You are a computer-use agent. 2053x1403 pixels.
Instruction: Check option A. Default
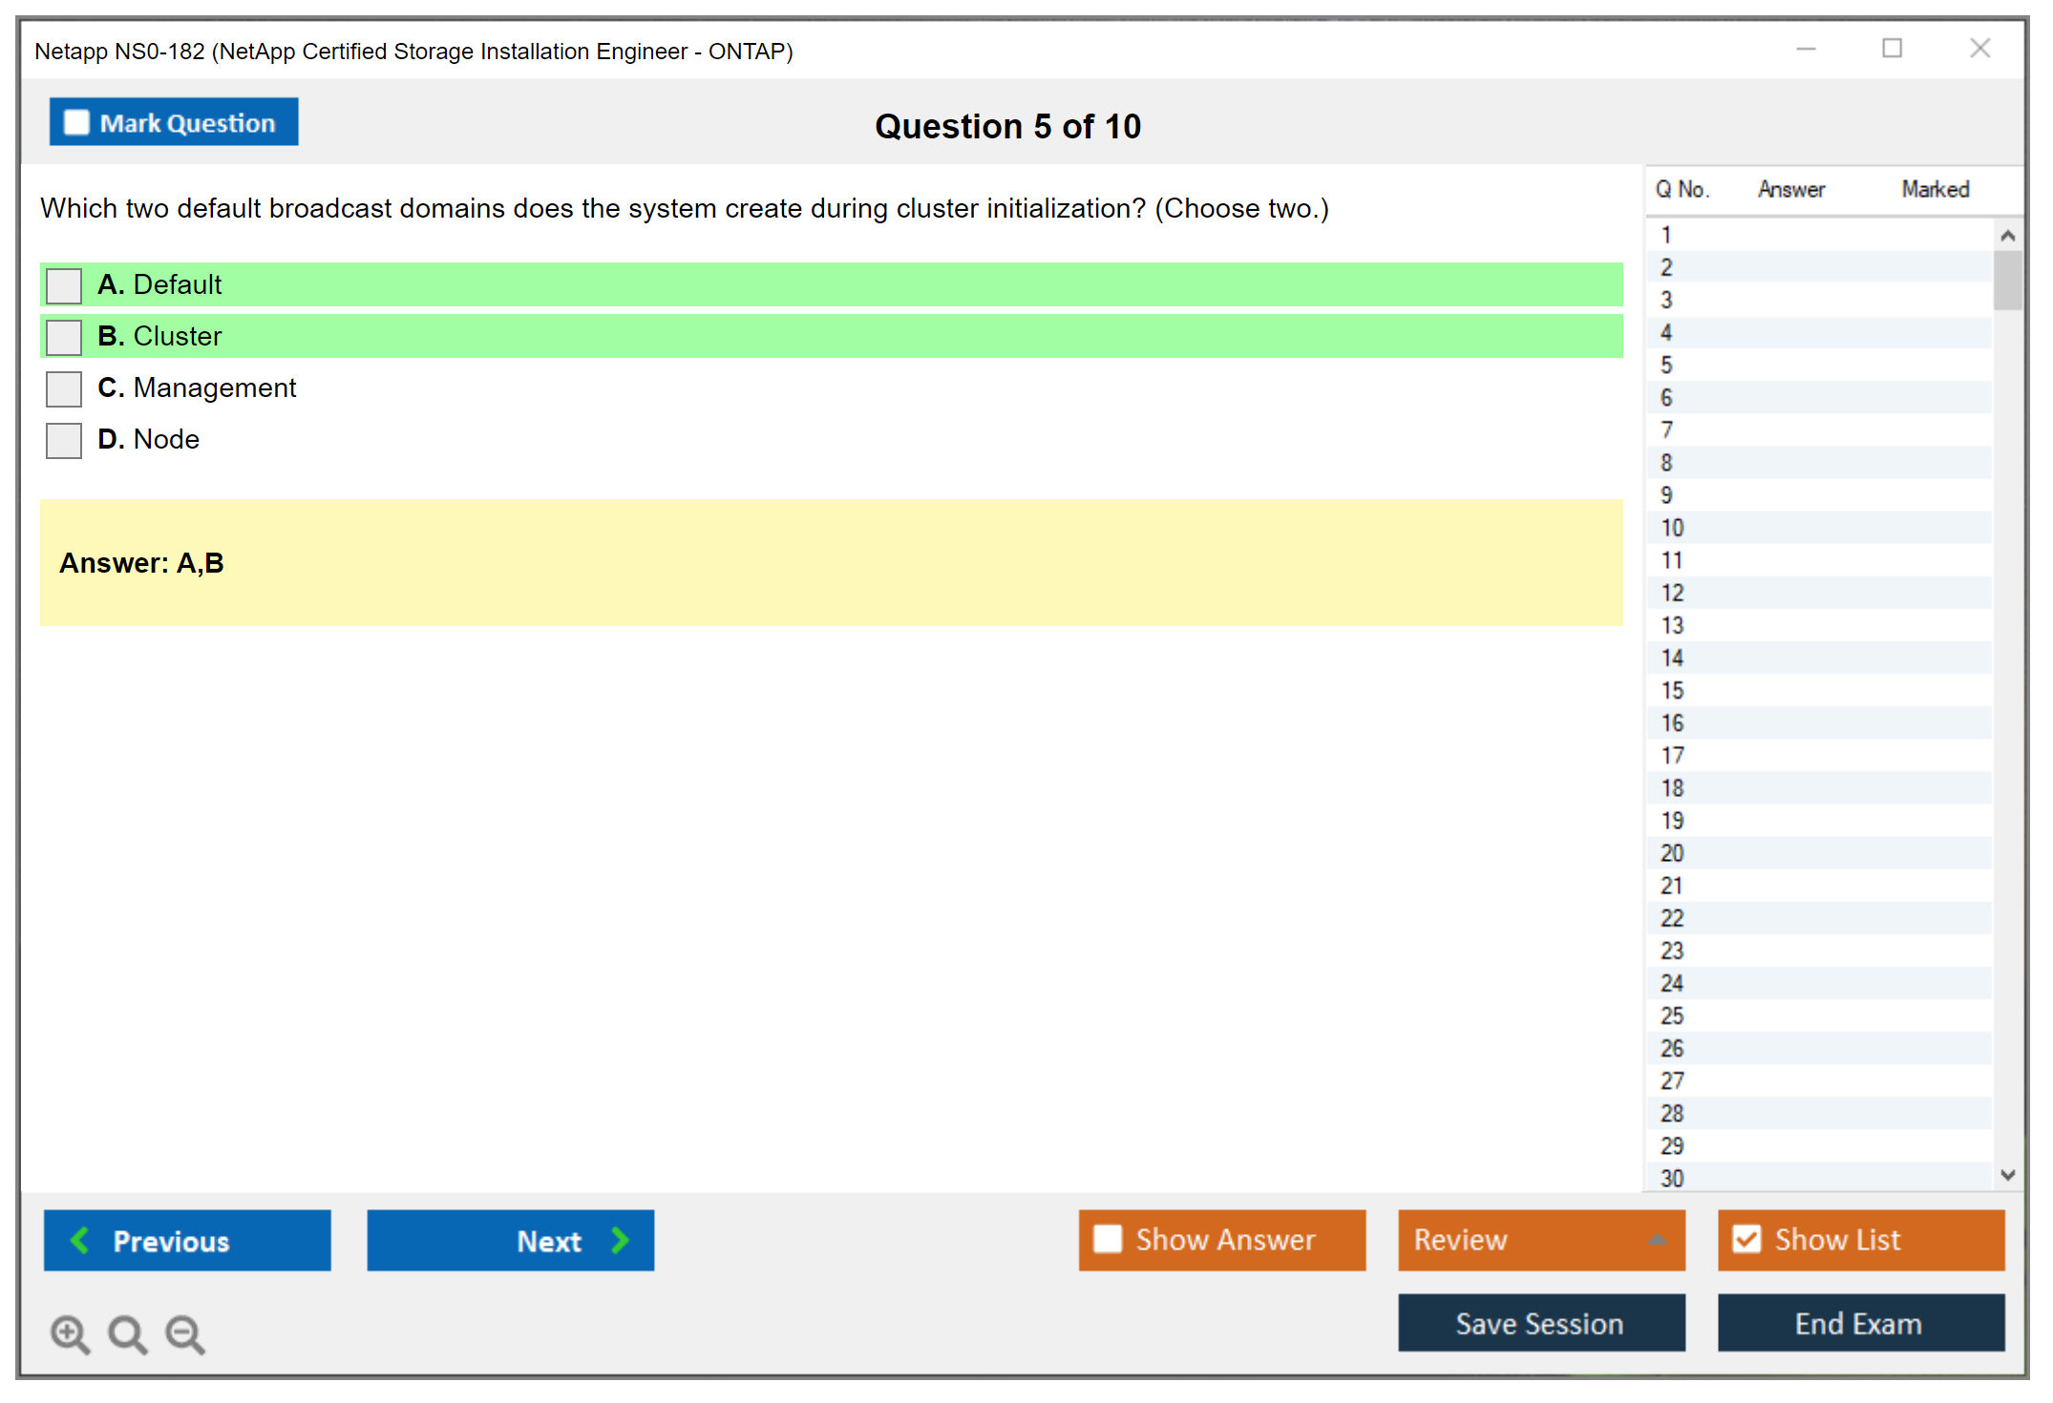click(64, 285)
